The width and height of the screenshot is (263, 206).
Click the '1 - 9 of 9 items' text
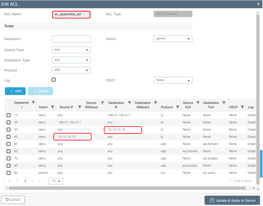click(x=240, y=181)
